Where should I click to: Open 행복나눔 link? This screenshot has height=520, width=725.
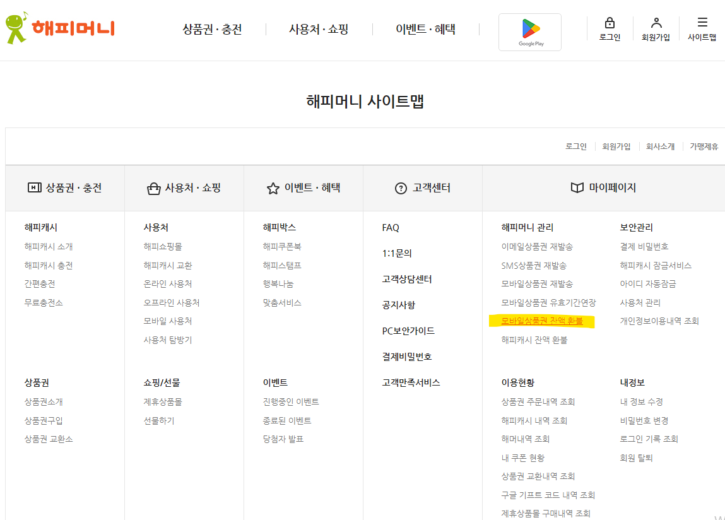pyautogui.click(x=278, y=283)
